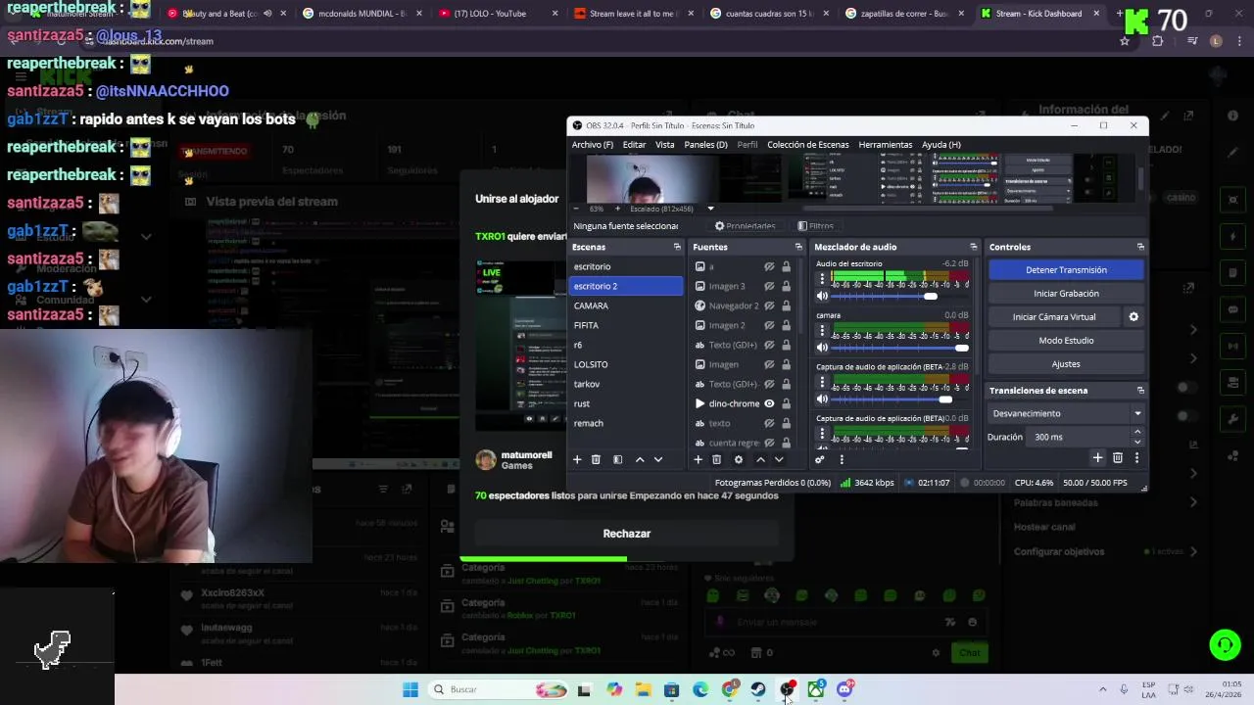Click Iniciar Cámara Virtual button
The width and height of the screenshot is (1254, 705).
[x=1054, y=317]
